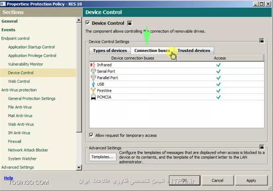Sort by Device connection buses column header
The image size is (273, 191).
coord(132,58)
